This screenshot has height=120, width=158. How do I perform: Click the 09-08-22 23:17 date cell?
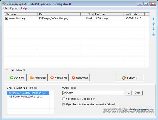(133, 18)
